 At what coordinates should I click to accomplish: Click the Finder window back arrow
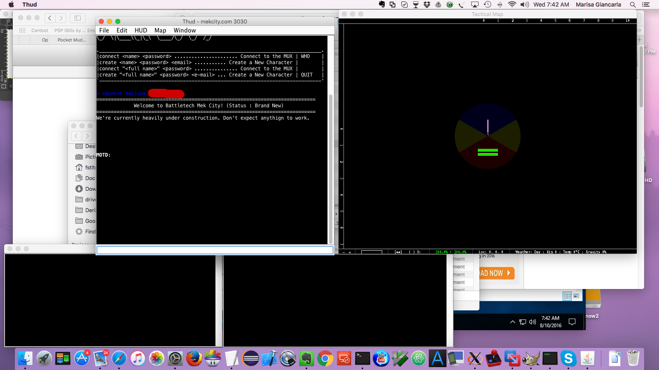[76, 136]
